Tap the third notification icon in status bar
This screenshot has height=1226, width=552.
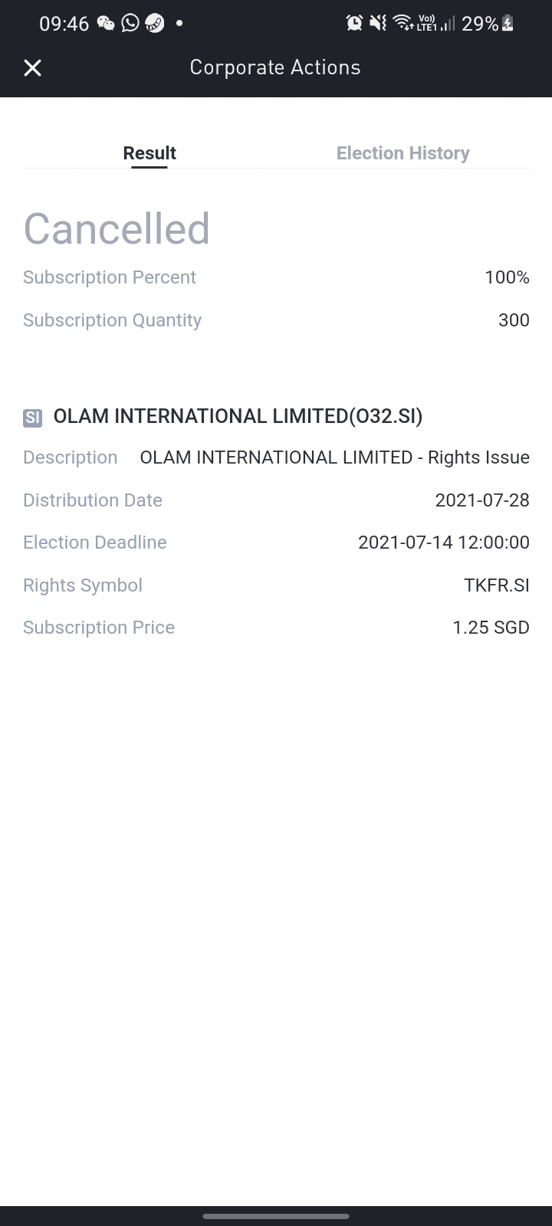click(155, 24)
